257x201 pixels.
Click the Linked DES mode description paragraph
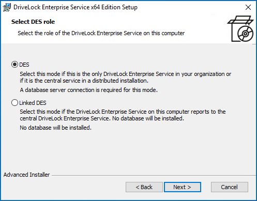coord(123,115)
